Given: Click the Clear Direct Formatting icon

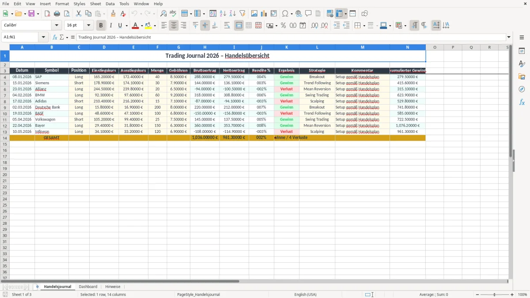Looking at the screenshot, I should [123, 14].
